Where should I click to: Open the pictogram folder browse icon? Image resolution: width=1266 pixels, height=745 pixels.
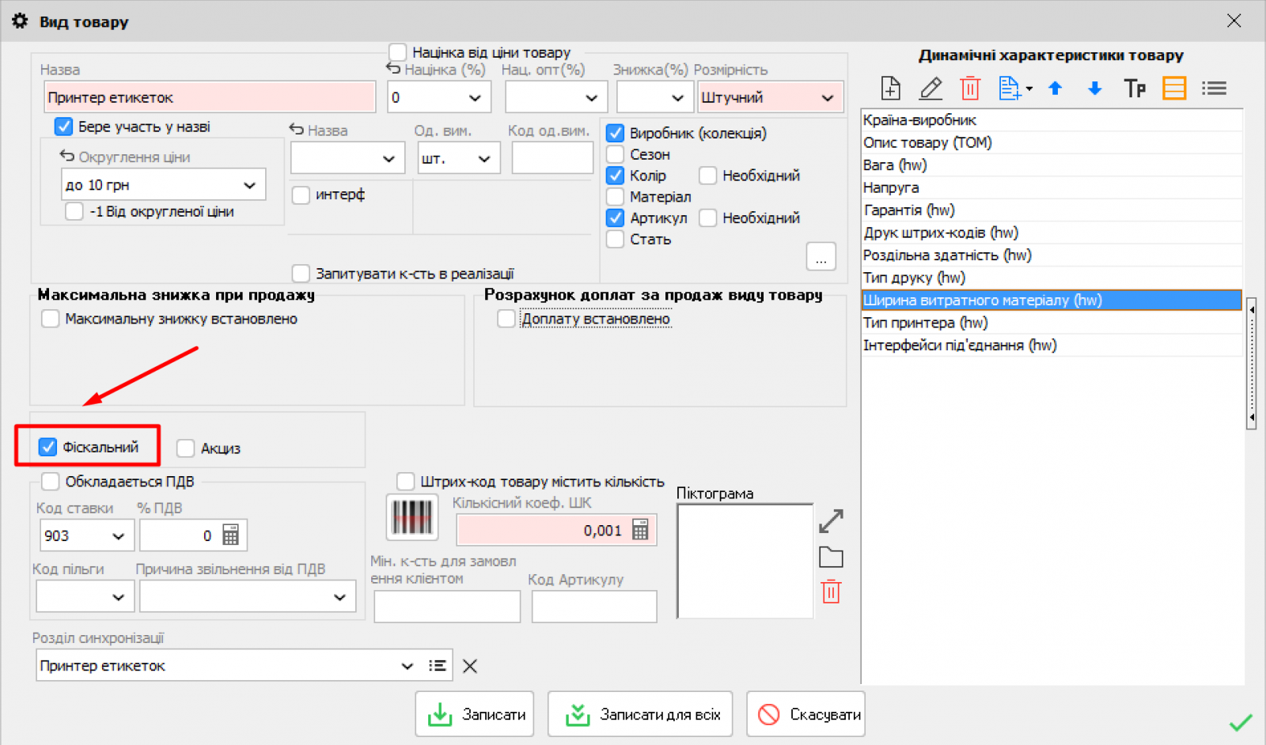(x=831, y=558)
